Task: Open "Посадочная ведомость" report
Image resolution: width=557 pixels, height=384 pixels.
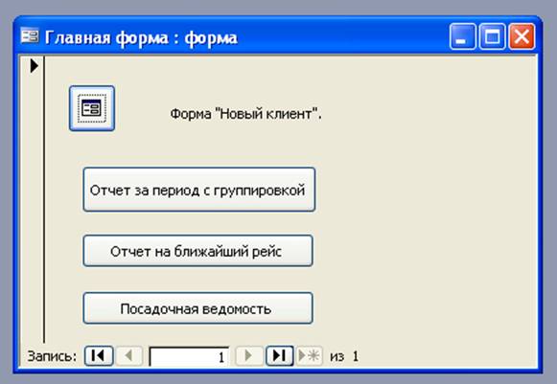Action: pyautogui.click(x=197, y=308)
